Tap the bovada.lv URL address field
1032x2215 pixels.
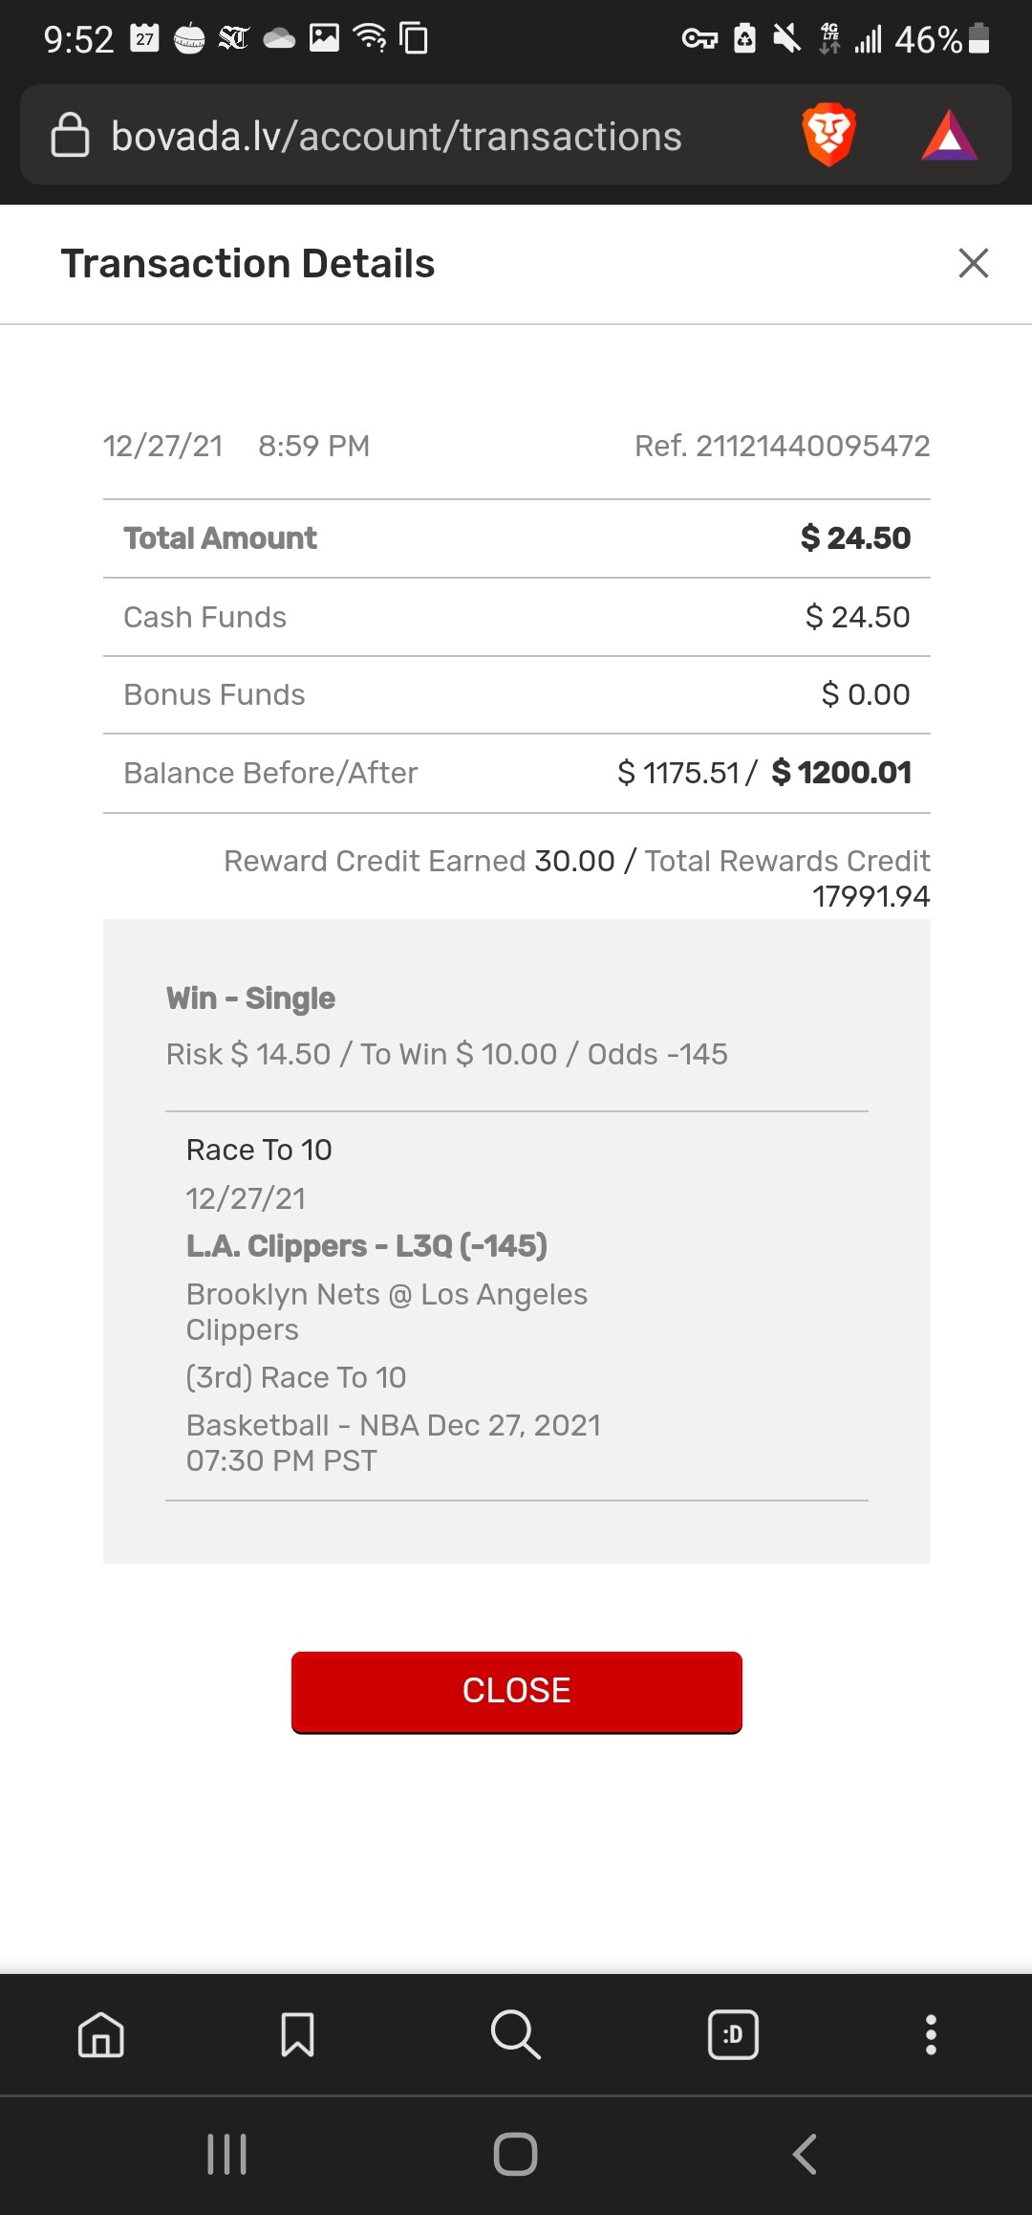397,137
